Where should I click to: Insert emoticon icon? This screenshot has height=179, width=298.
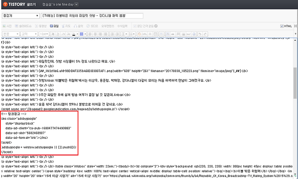pyautogui.click(x=139, y=34)
